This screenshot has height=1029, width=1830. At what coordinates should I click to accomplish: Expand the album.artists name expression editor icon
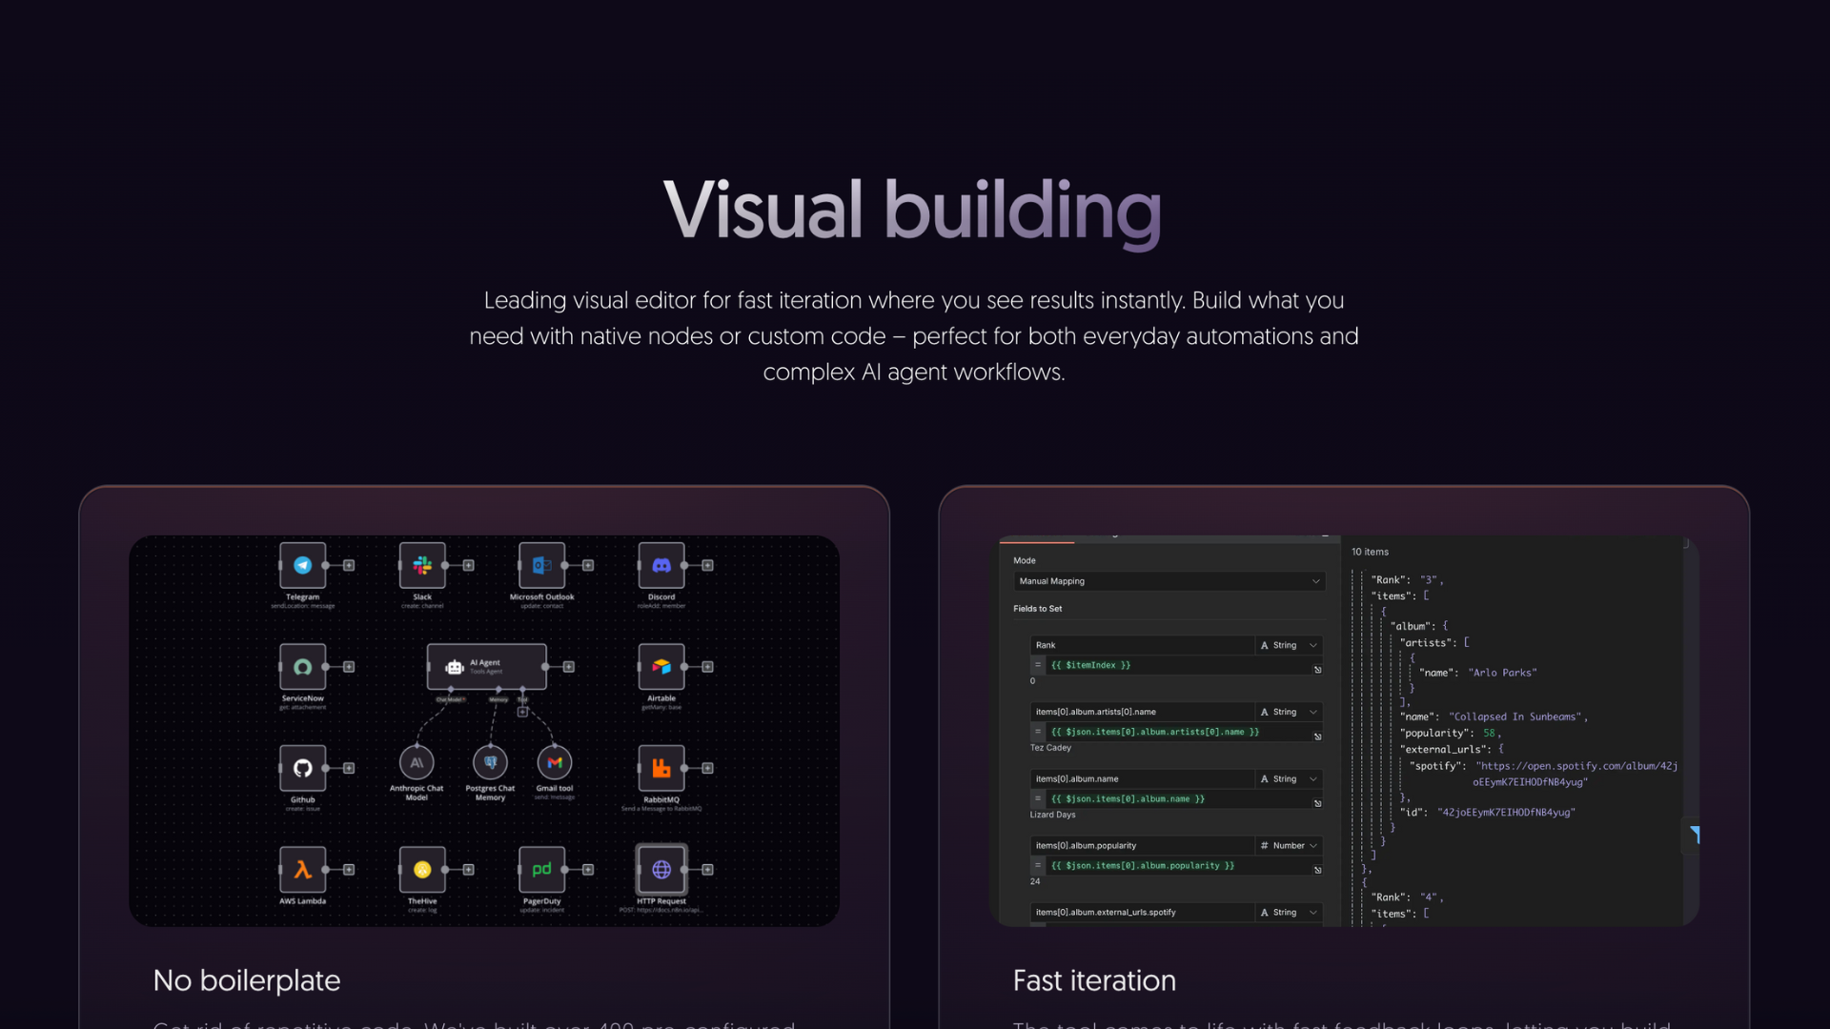(x=1317, y=736)
